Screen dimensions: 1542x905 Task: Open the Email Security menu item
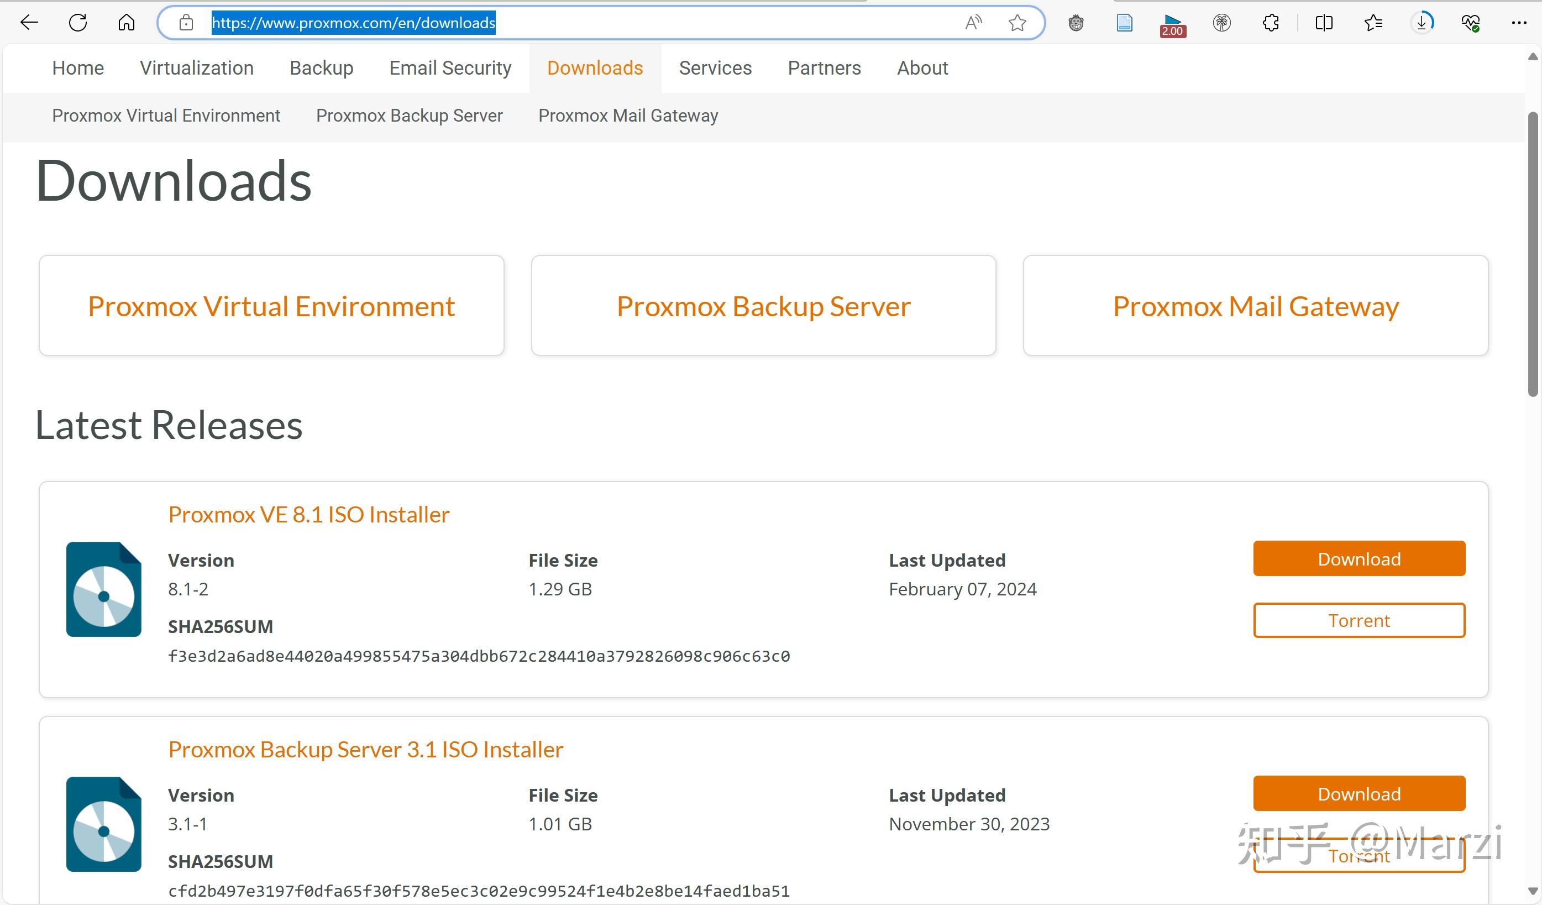coord(450,68)
